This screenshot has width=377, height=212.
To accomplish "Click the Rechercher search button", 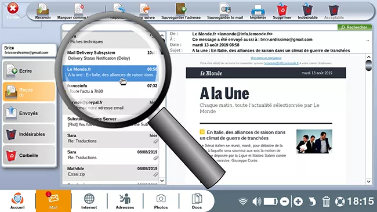I will (x=354, y=27).
